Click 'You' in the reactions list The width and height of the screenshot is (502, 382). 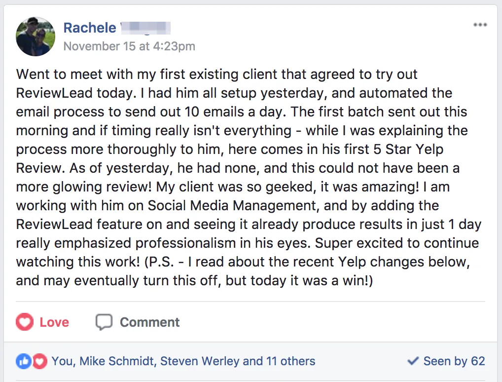[x=62, y=361]
